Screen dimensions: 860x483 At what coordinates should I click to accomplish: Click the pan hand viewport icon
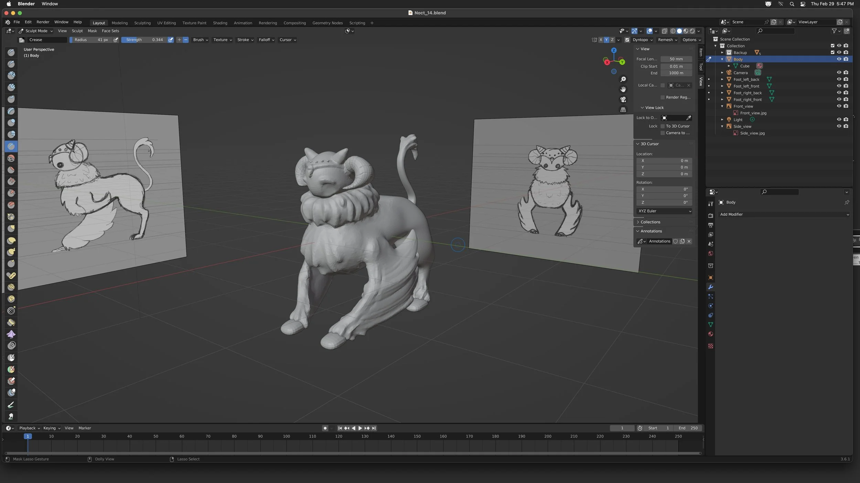coord(623,89)
